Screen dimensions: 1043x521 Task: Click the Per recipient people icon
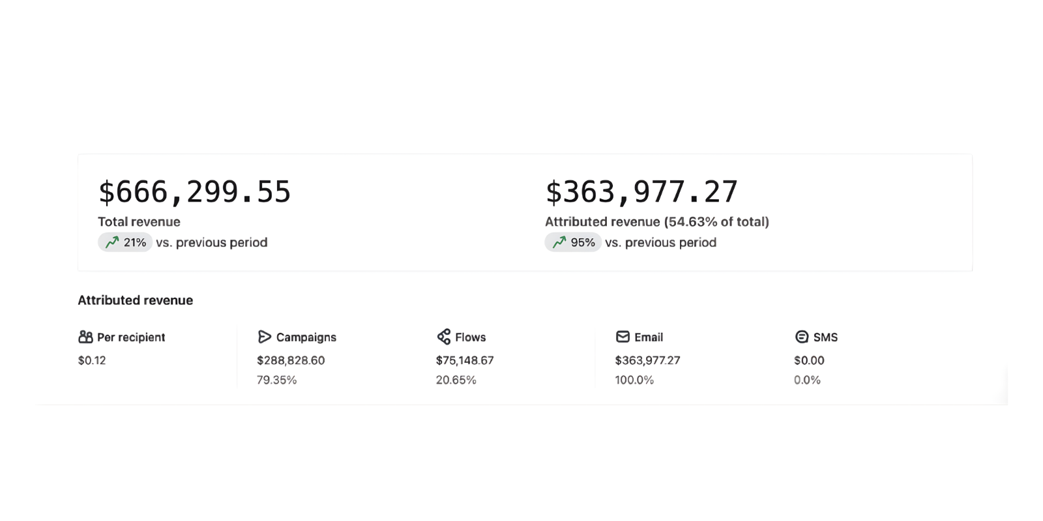[x=85, y=337]
